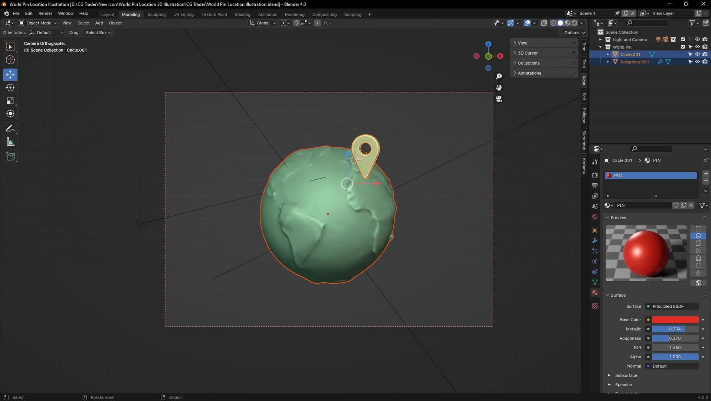The image size is (711, 401).
Task: Toggle Icosphere.001 render camera icon
Action: pyautogui.click(x=705, y=62)
